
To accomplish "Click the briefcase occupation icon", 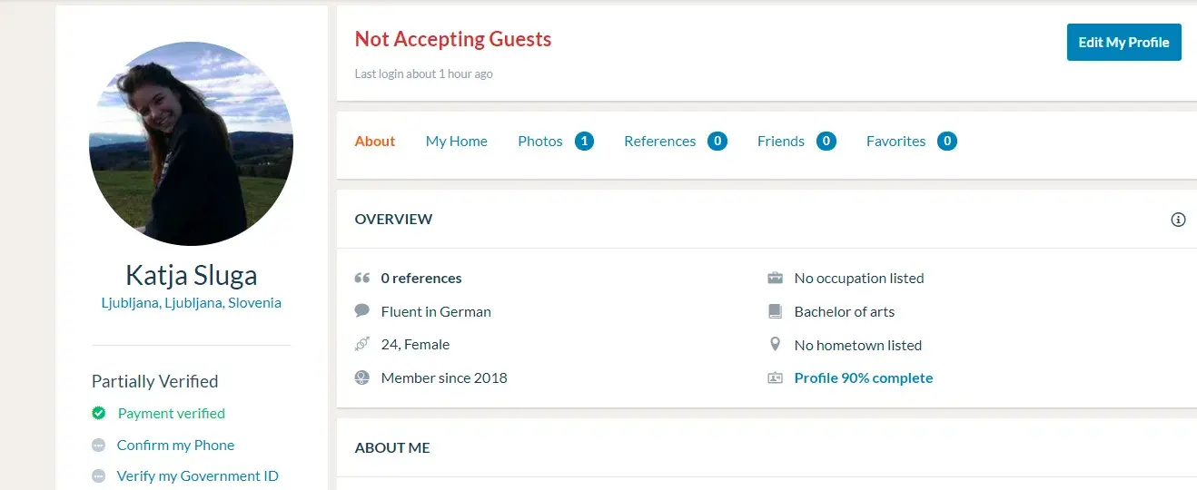I will [x=775, y=279].
